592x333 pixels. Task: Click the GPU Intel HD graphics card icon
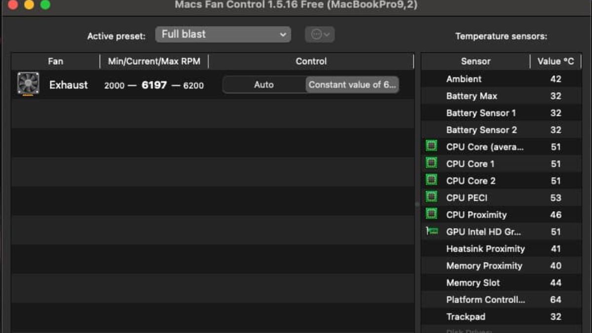click(x=432, y=231)
